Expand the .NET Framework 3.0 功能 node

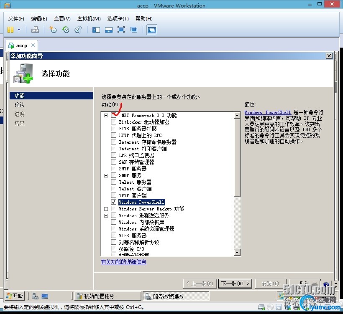106,115
